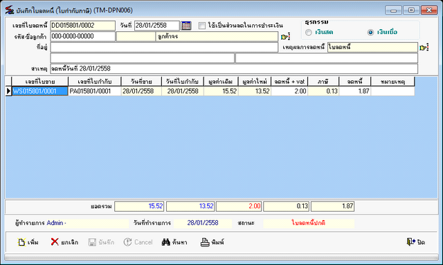443x265 pixels.
Task: Click the remark field with ลดหนี้วันที่
Action: [x=234, y=68]
